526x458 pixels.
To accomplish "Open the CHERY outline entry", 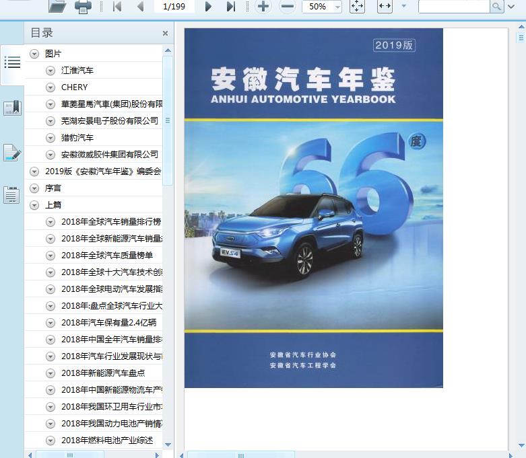I will [74, 87].
